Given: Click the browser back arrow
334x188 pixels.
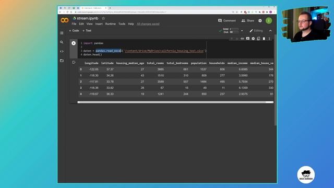Looking at the screenshot, I should pos(60,12).
